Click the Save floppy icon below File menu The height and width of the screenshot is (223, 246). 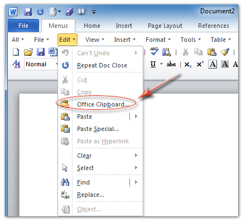pos(41,52)
